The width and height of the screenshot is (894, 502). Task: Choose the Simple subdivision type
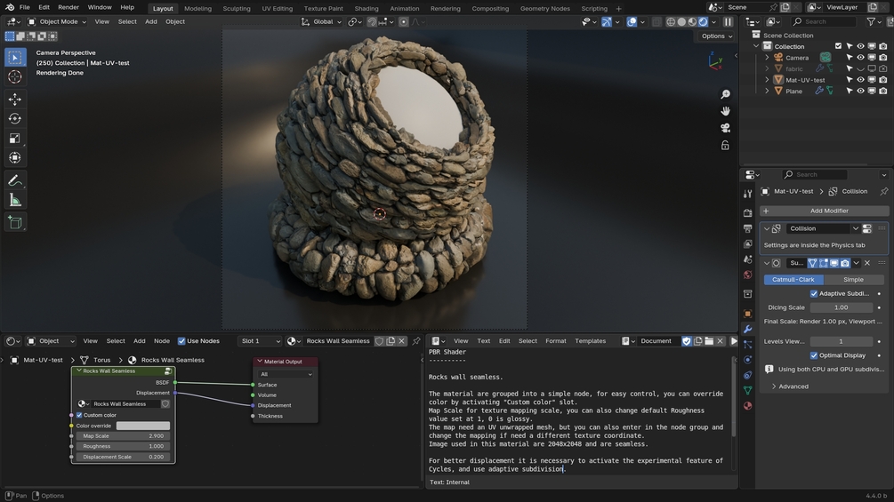click(x=853, y=279)
